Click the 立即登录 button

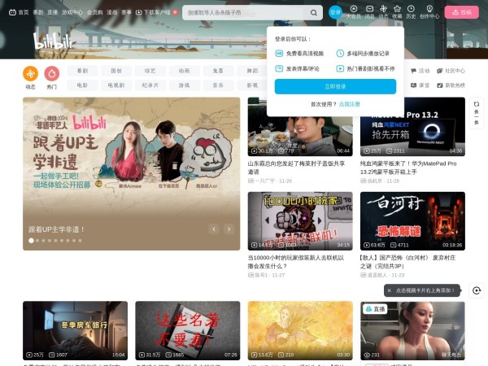pyautogui.click(x=335, y=86)
